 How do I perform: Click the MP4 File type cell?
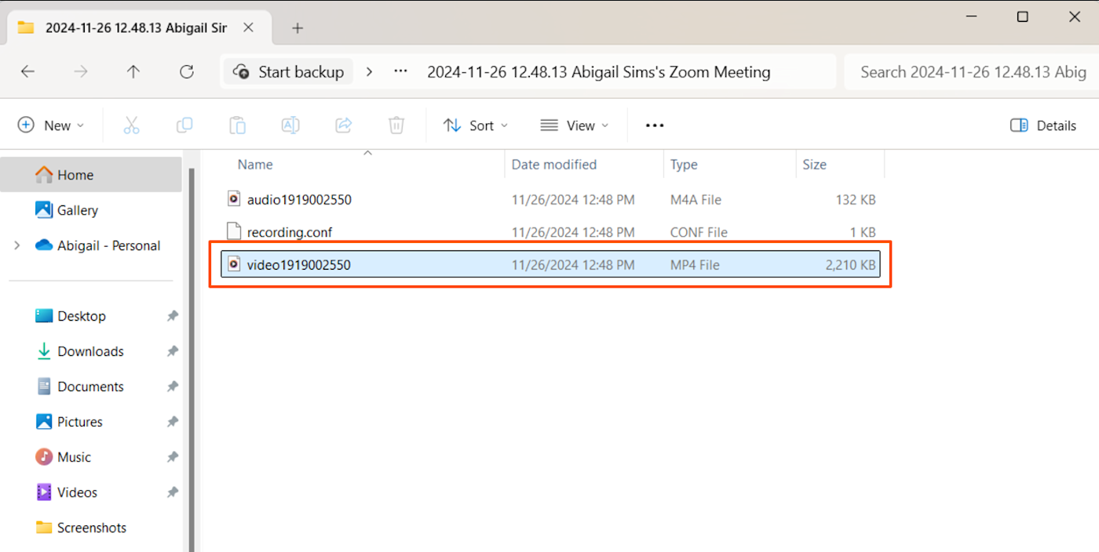695,265
